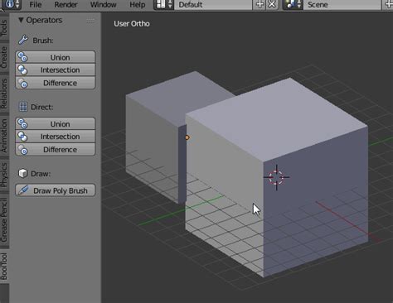Open the screen layout selector icon
This screenshot has width=393, height=303.
[x=163, y=5]
